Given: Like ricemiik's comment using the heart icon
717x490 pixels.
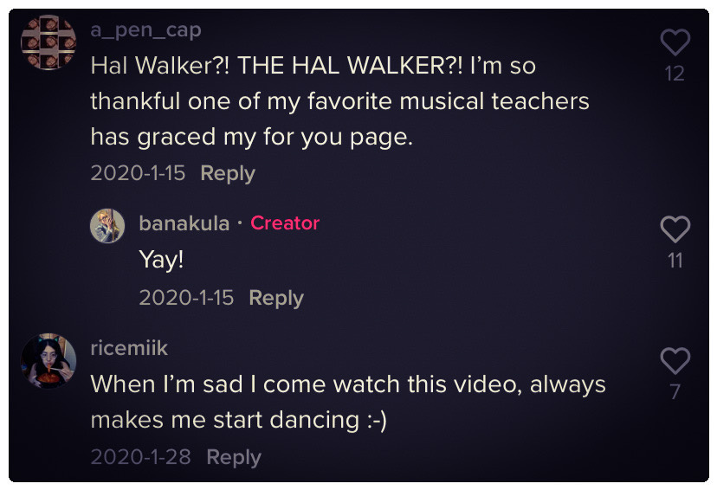Looking at the screenshot, I should click(675, 361).
